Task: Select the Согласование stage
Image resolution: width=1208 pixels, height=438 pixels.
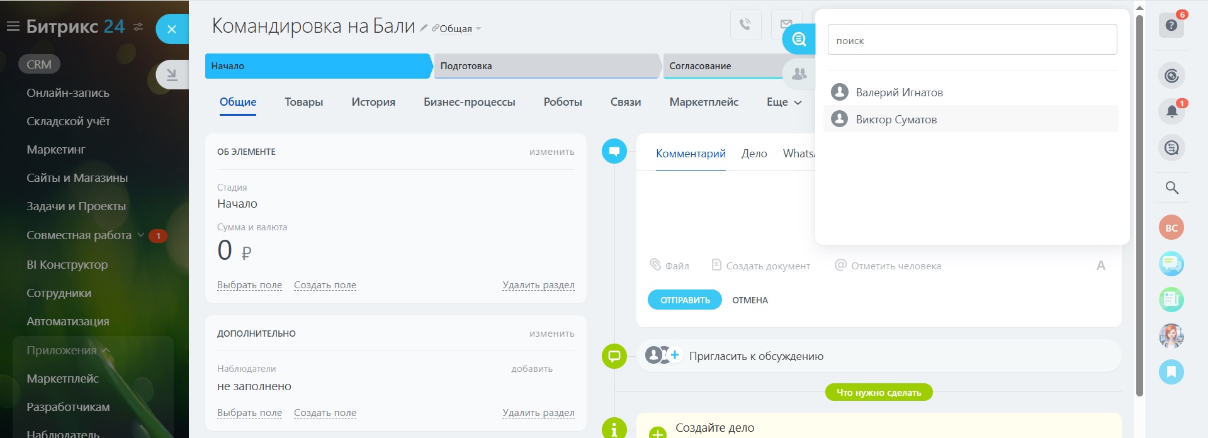Action: click(724, 66)
